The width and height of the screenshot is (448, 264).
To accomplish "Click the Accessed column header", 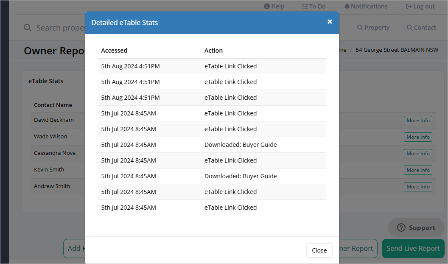I will click(x=114, y=51).
